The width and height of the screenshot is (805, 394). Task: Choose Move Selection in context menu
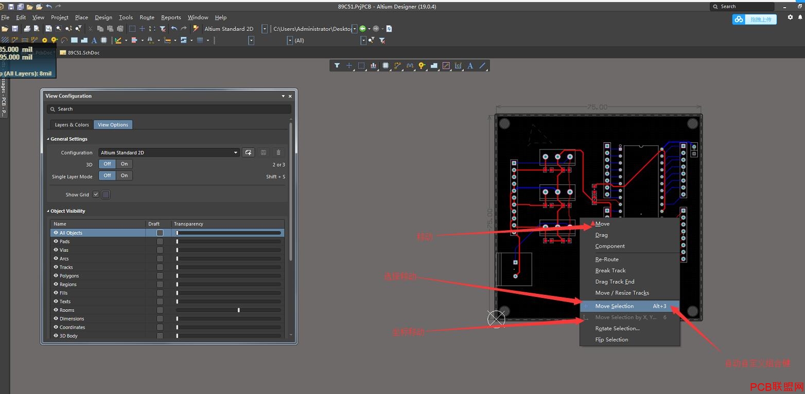point(630,306)
